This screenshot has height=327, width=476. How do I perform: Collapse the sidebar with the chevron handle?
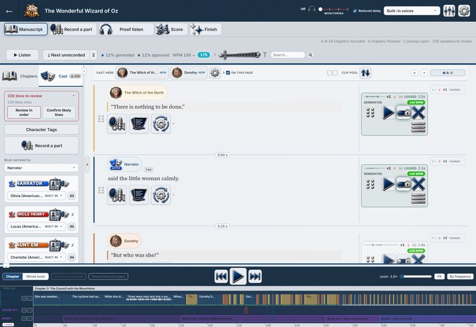84,71
